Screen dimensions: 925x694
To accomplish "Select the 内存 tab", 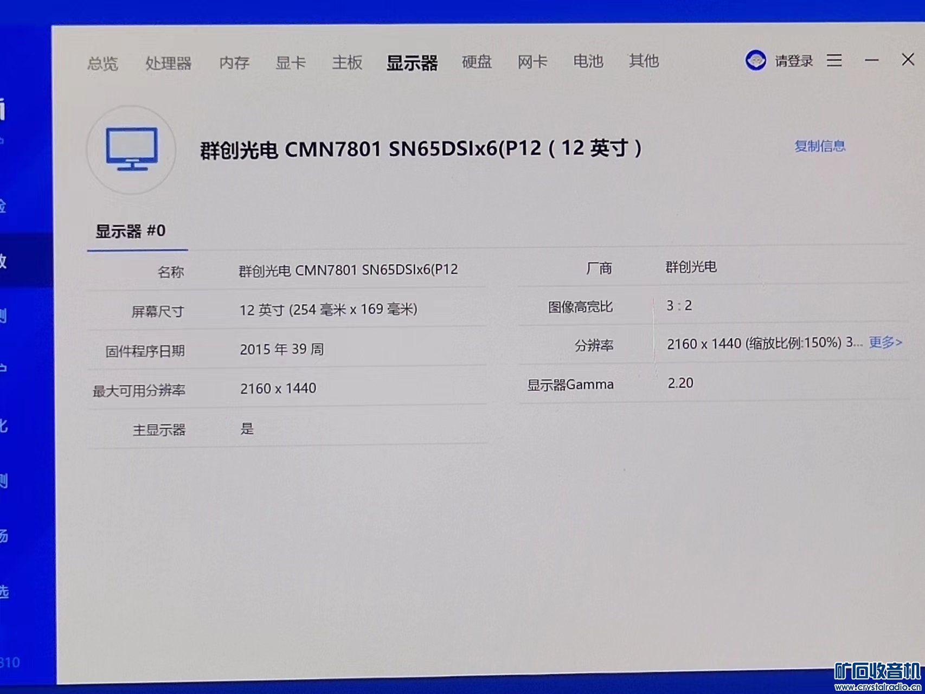I will 234,63.
